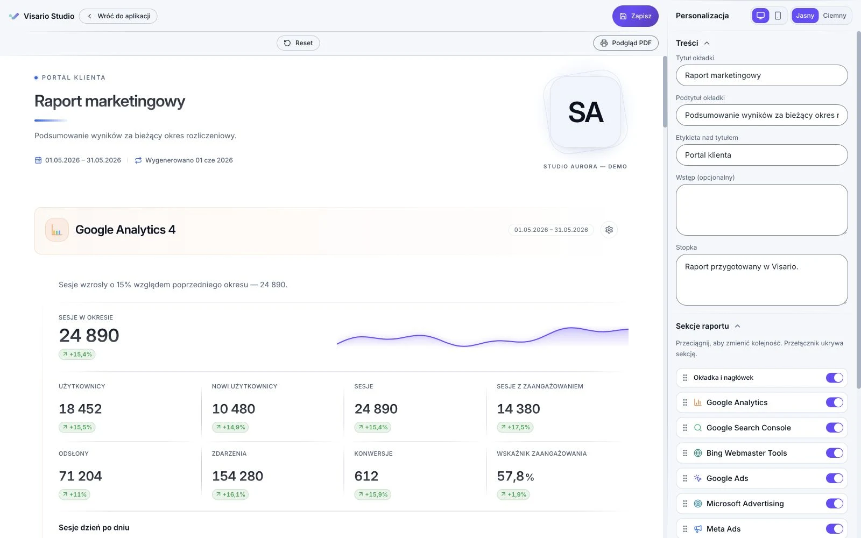Image resolution: width=861 pixels, height=538 pixels.
Task: Toggle the Meta Ads section switch
Action: point(835,529)
